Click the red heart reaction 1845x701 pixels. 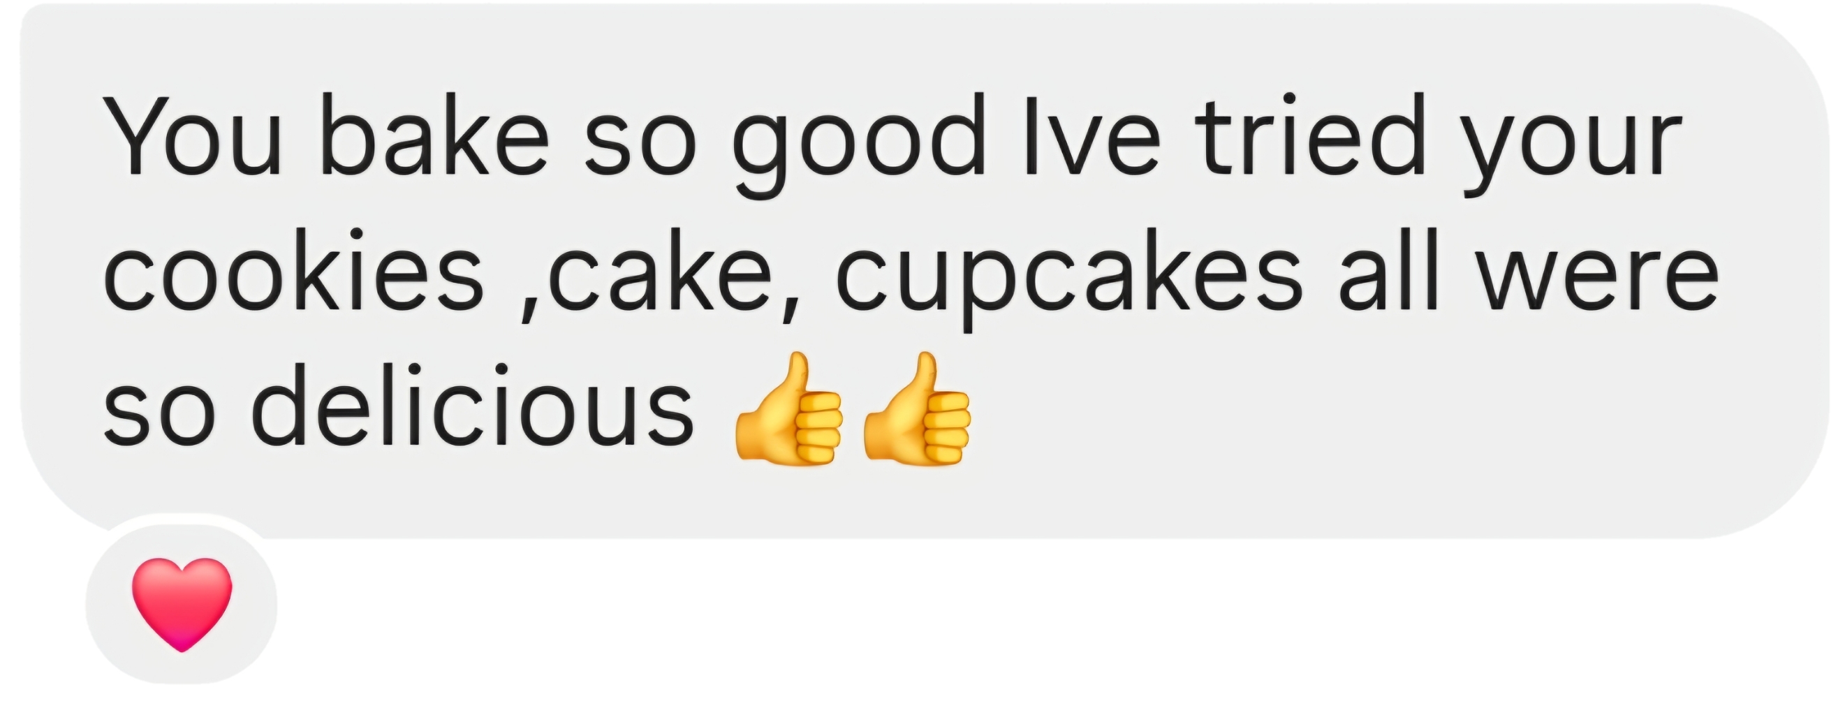(182, 604)
